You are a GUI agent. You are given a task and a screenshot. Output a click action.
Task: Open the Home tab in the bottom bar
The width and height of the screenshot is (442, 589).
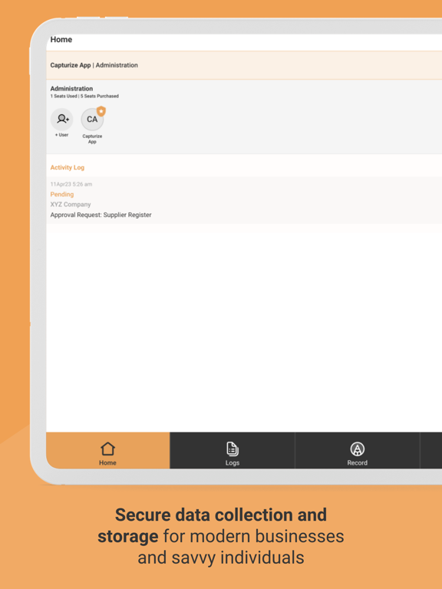pyautogui.click(x=108, y=450)
